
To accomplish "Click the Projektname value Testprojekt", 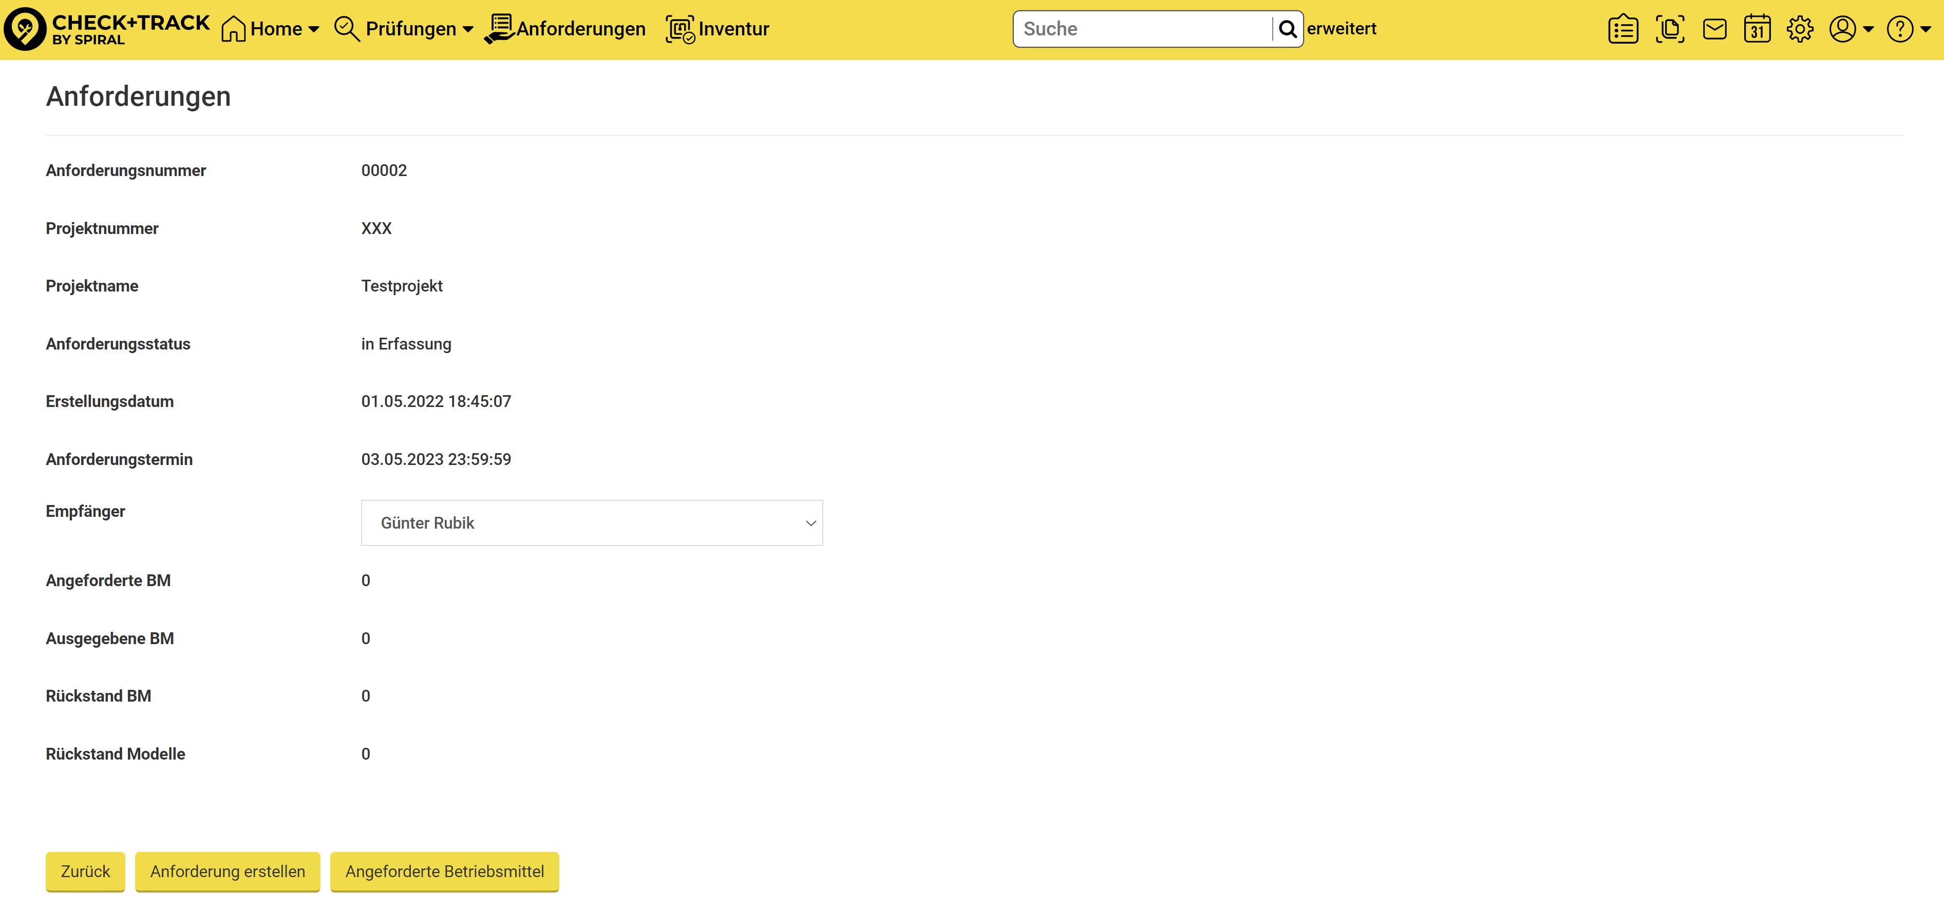I will pyautogui.click(x=402, y=286).
